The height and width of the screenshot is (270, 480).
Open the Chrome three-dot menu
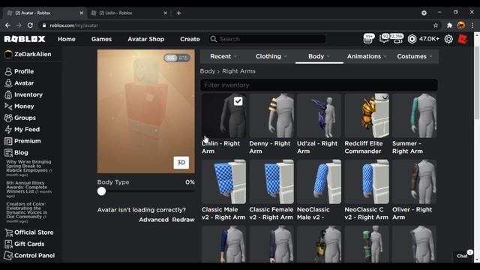point(472,25)
